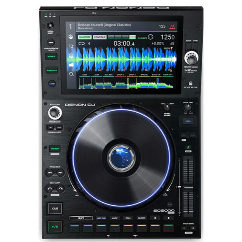Tap the LOOP OUT cue label
This screenshot has width=242, height=242.
(x=168, y=75)
